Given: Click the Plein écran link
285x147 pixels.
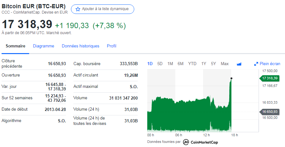Looking at the screenshot, I should coord(270,64).
